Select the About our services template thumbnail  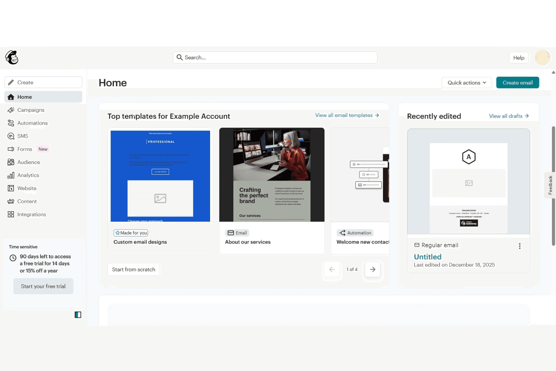coord(272,175)
